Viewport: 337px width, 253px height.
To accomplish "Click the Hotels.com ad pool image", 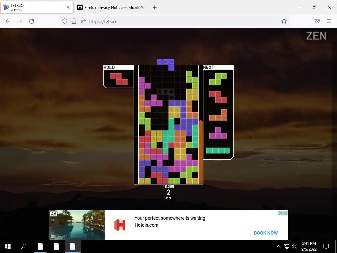I will click(77, 225).
